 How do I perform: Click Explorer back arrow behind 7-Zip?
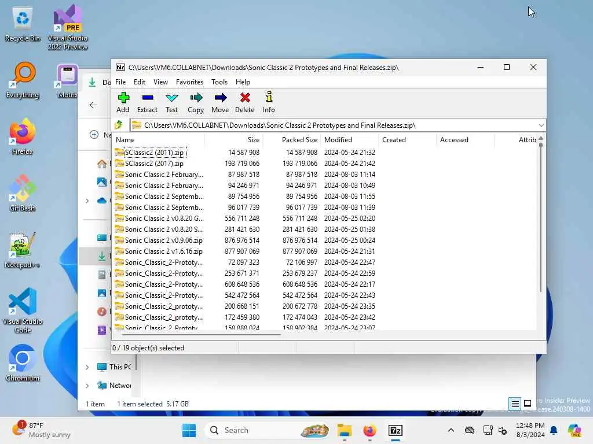pos(93,105)
